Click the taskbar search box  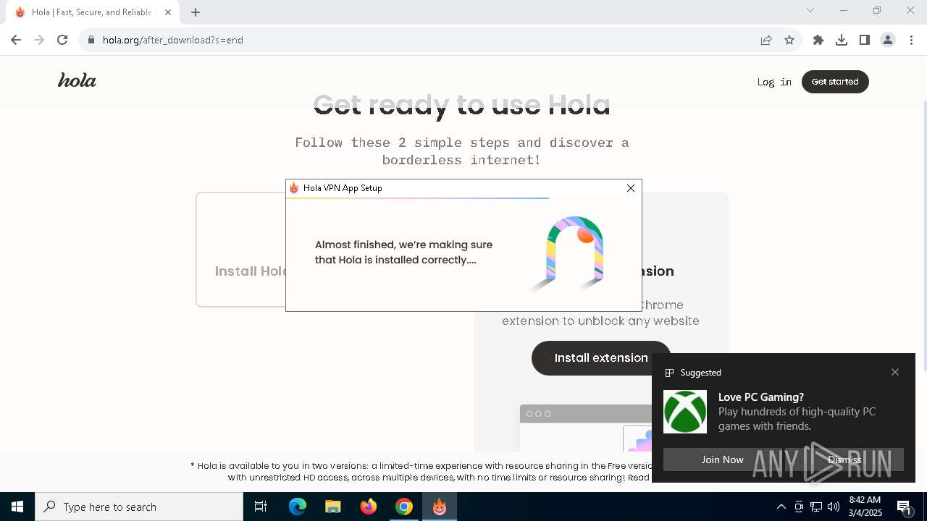[139, 507]
